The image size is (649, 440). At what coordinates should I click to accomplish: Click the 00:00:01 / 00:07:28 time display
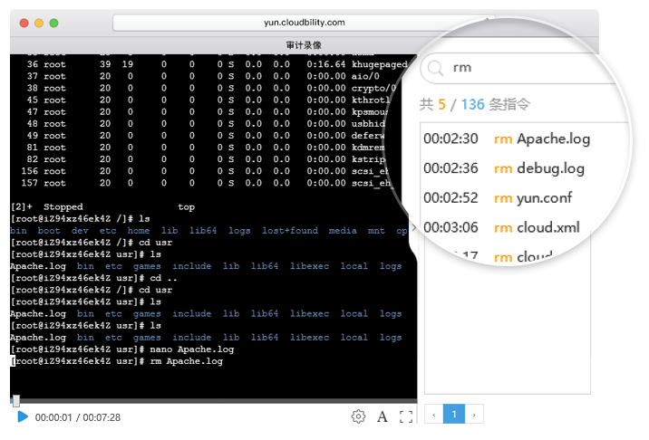point(78,417)
